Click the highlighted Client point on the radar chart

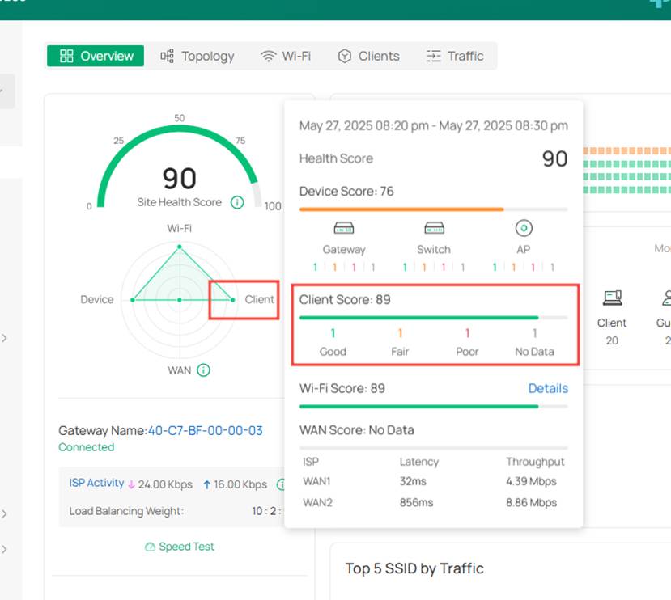pyautogui.click(x=232, y=299)
